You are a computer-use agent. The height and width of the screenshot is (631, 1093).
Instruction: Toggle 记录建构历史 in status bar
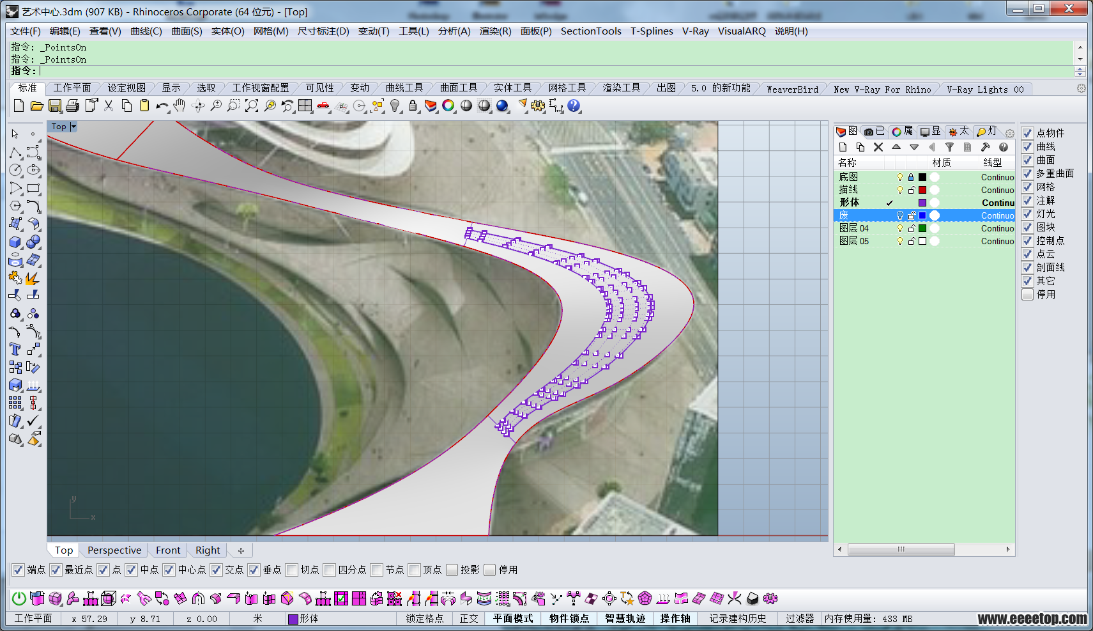(x=738, y=618)
